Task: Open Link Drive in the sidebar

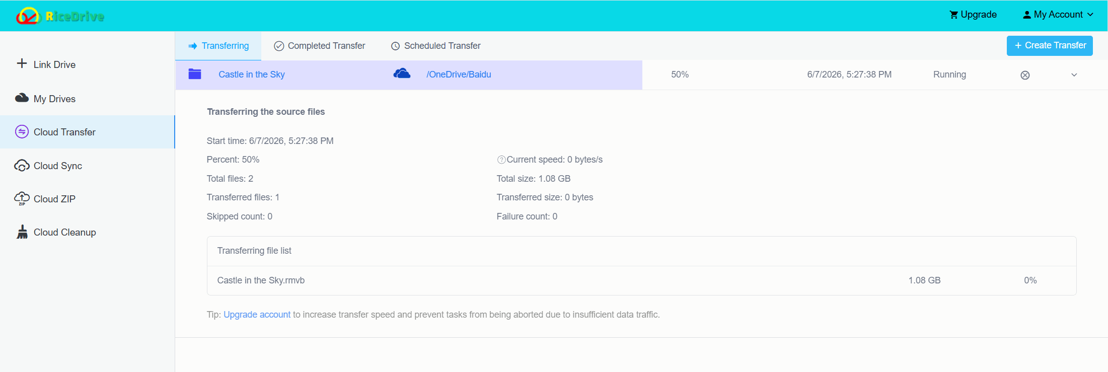Action: pyautogui.click(x=54, y=64)
